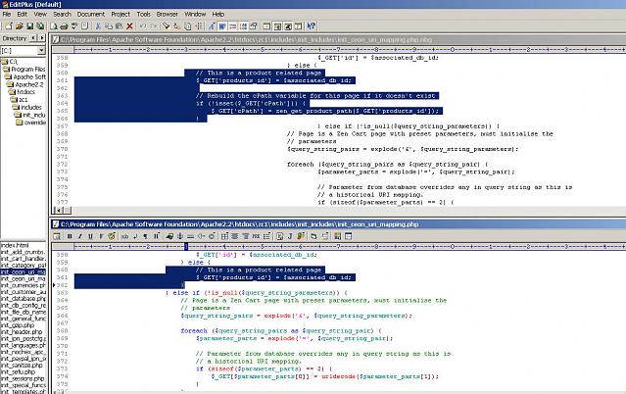Click the Paragraph mark icon in HTML toolbar
The height and width of the screenshot is (394, 626).
tap(145, 236)
